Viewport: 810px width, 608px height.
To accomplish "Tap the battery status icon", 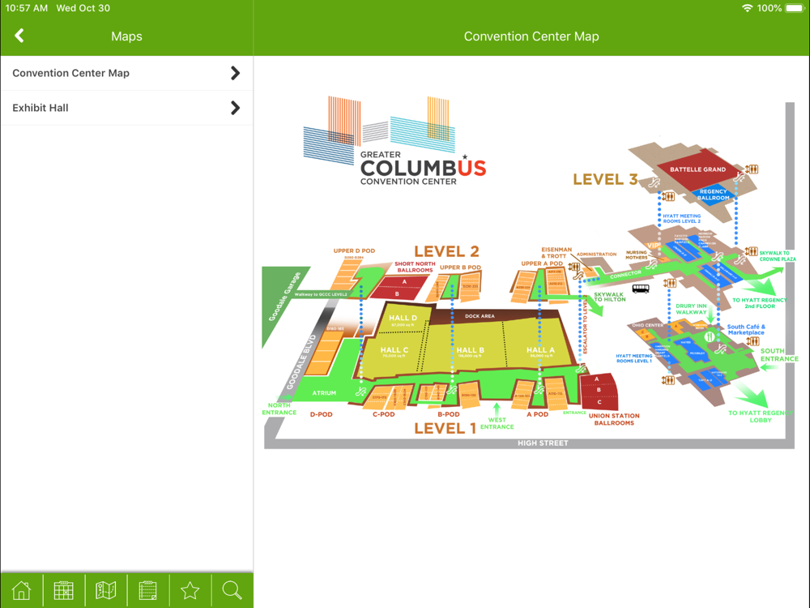I will [795, 8].
